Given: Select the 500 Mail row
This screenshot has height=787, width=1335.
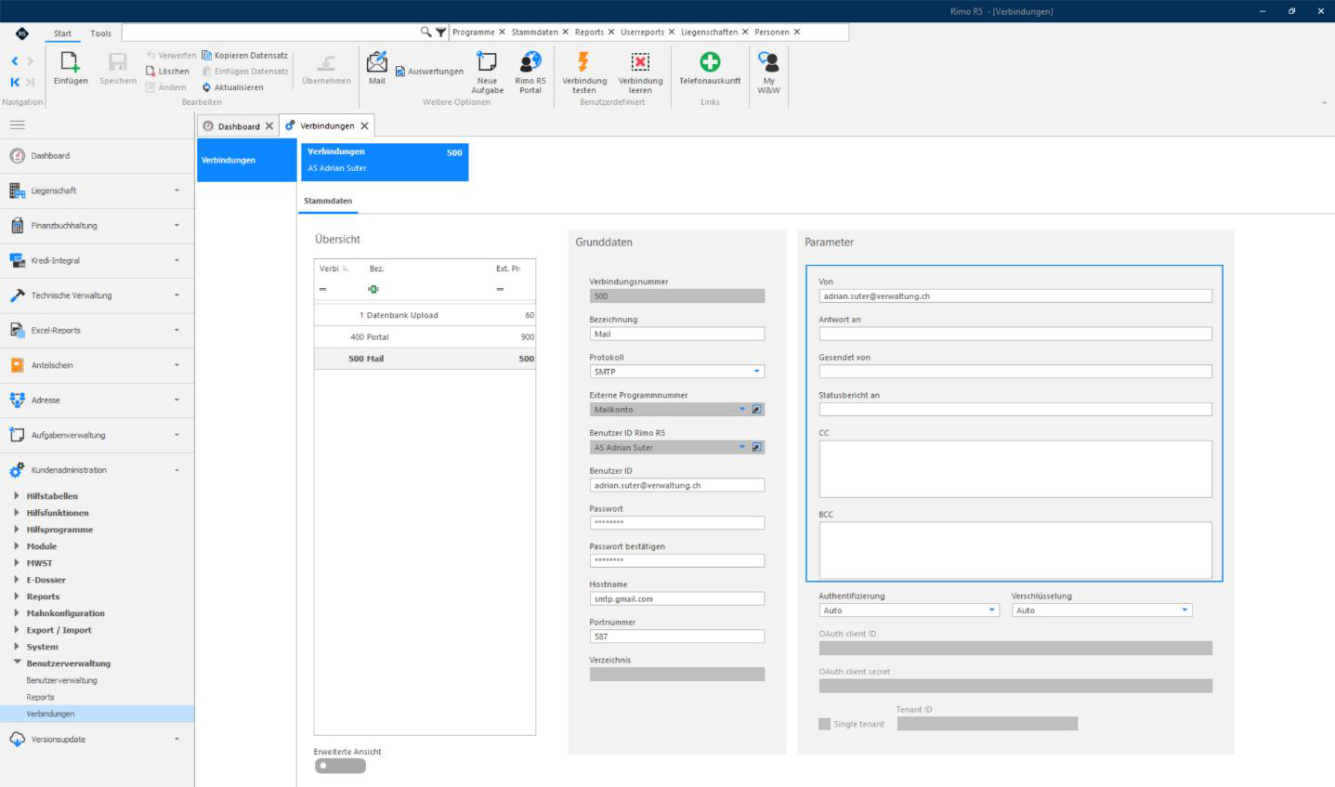Looking at the screenshot, I should [425, 359].
